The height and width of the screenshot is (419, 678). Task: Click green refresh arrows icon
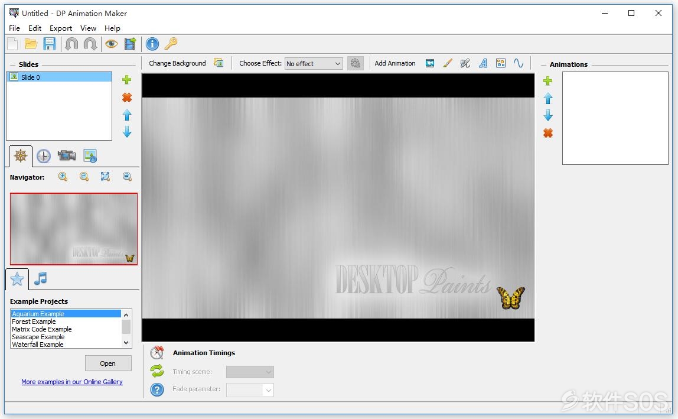pos(157,371)
